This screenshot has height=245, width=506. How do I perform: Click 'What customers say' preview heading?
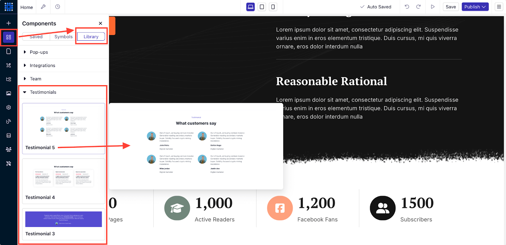coord(196,123)
